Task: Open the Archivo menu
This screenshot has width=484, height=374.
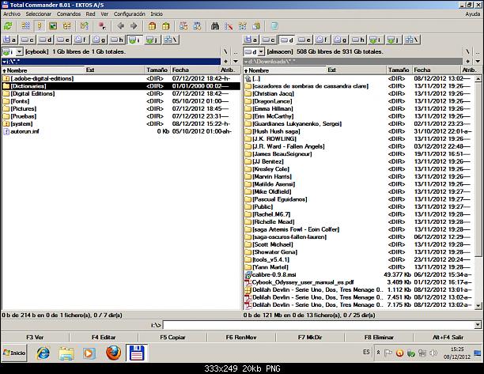Action: tap(11, 14)
